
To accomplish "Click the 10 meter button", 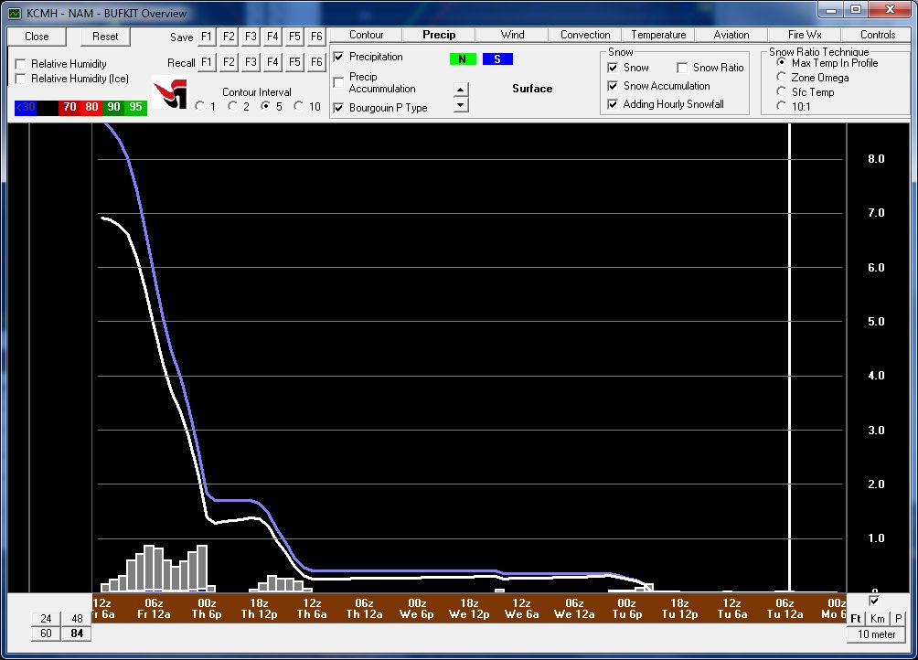I will pos(877,634).
